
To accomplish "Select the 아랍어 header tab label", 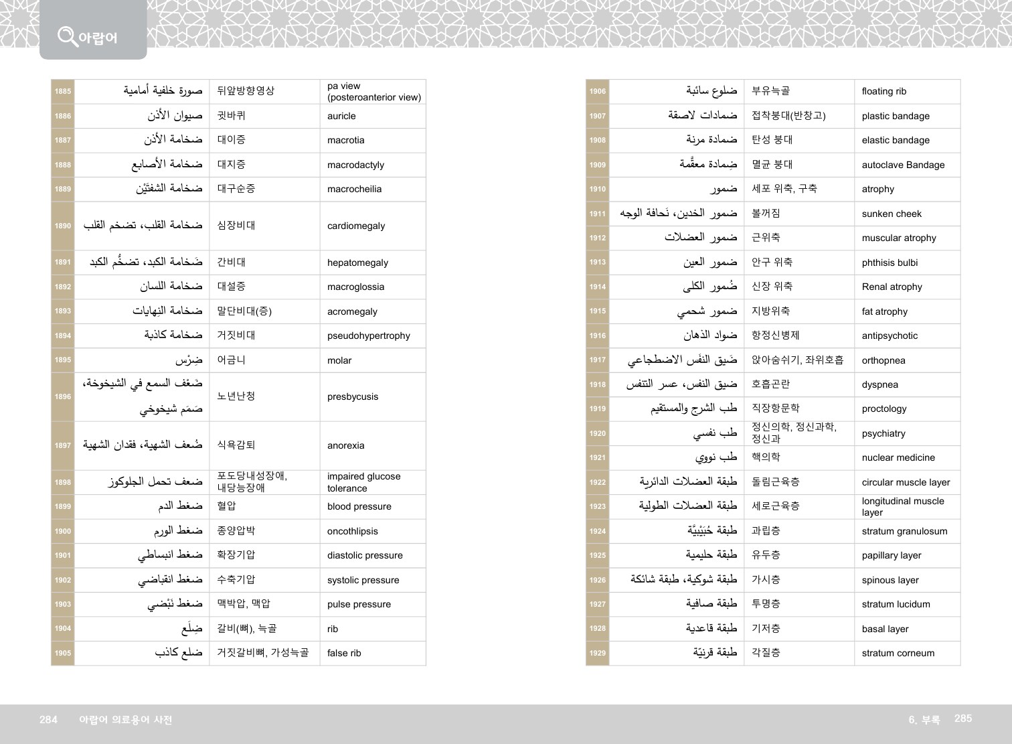I will 98,38.
